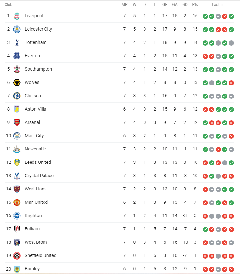This screenshot has height=274, width=240.
Task: Click Wolves' latest loss indicator icon
Action: 231,83
